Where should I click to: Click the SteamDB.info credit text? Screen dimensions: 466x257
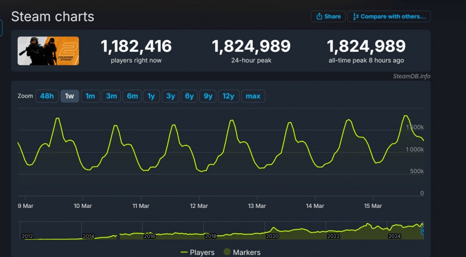click(x=411, y=76)
